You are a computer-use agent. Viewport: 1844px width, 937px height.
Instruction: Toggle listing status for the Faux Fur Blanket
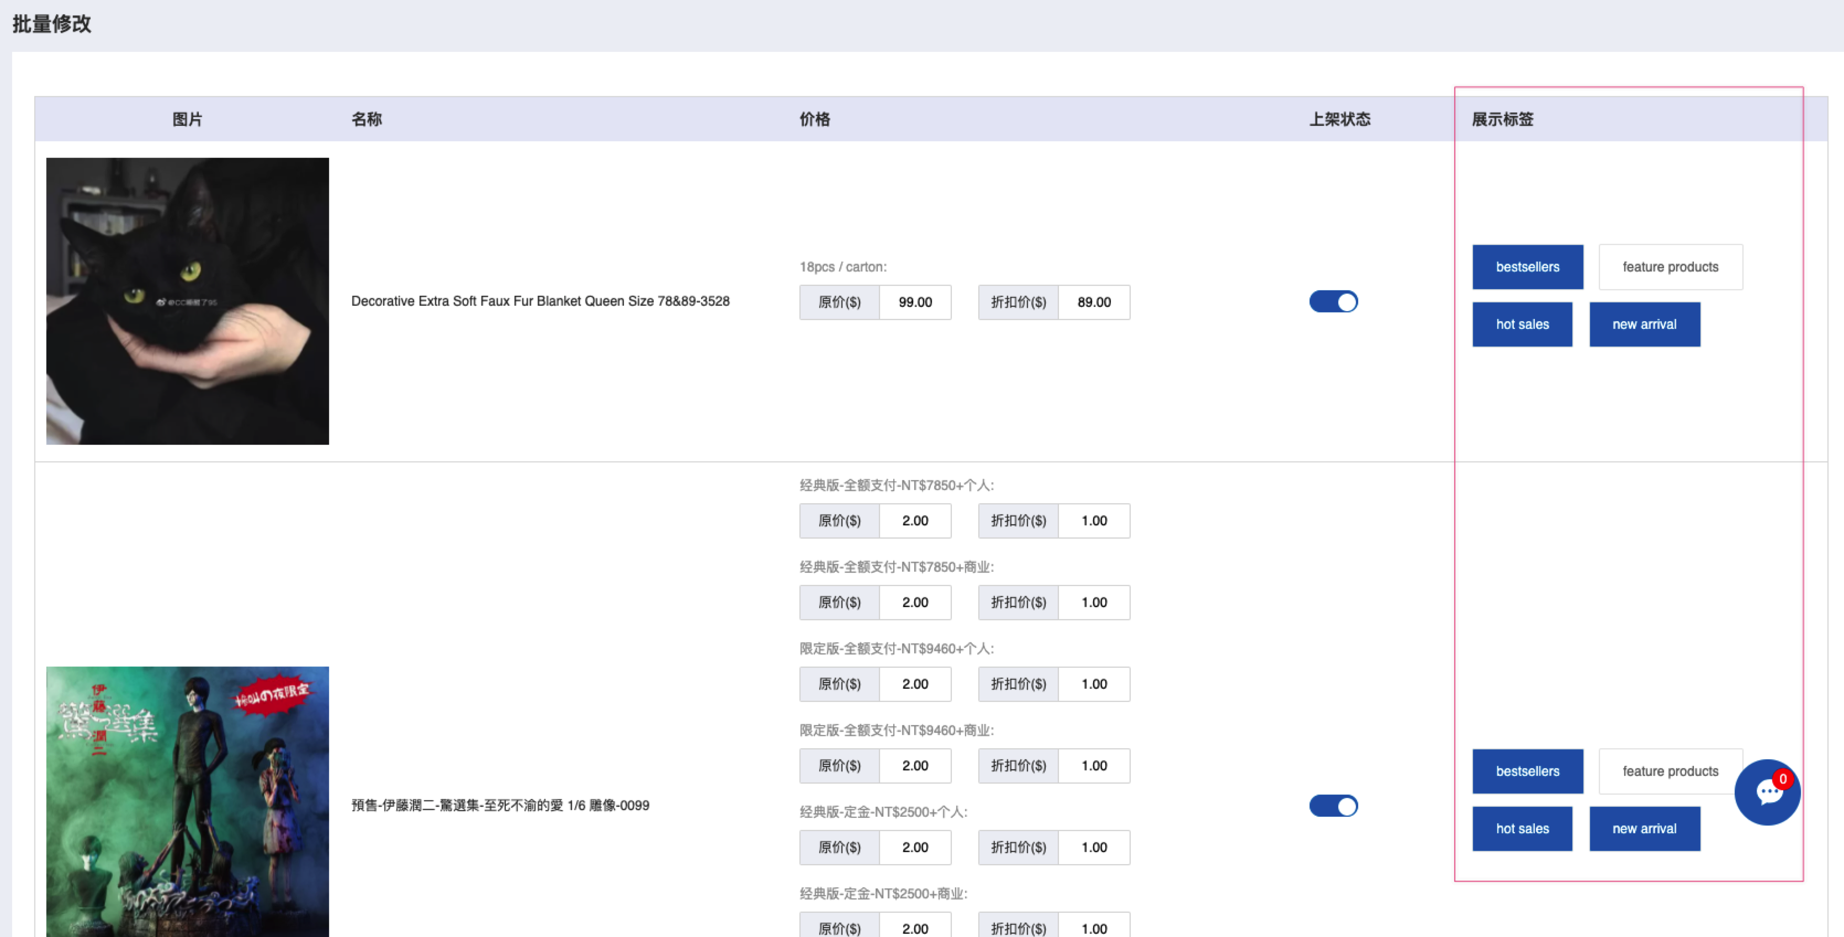coord(1333,302)
